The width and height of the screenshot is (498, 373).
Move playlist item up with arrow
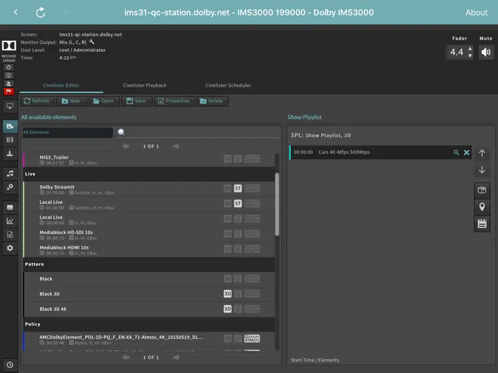pyautogui.click(x=482, y=153)
